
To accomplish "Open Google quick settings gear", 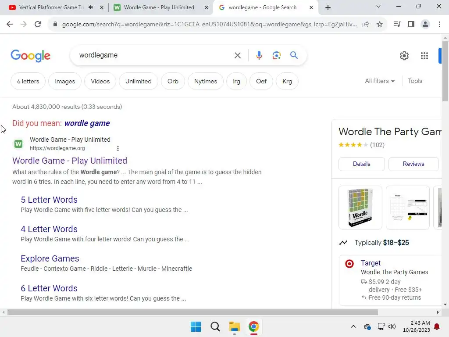I will (404, 56).
